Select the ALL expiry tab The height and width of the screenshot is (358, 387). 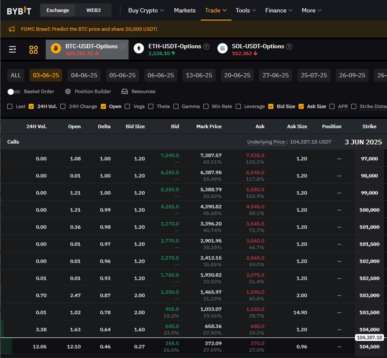point(16,75)
